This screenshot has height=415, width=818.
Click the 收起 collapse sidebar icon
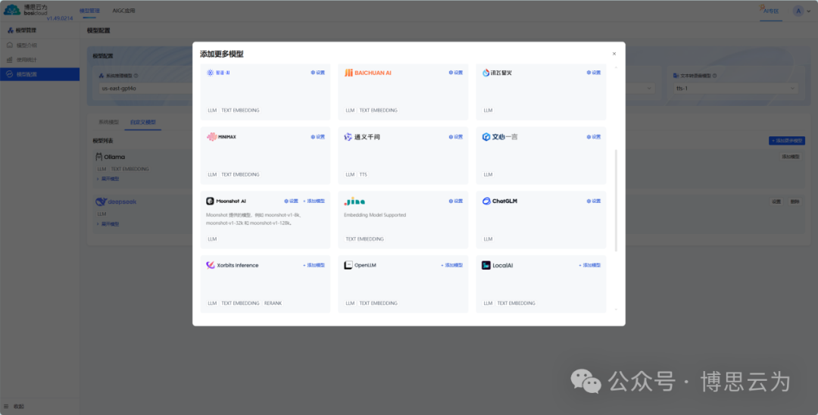6,406
